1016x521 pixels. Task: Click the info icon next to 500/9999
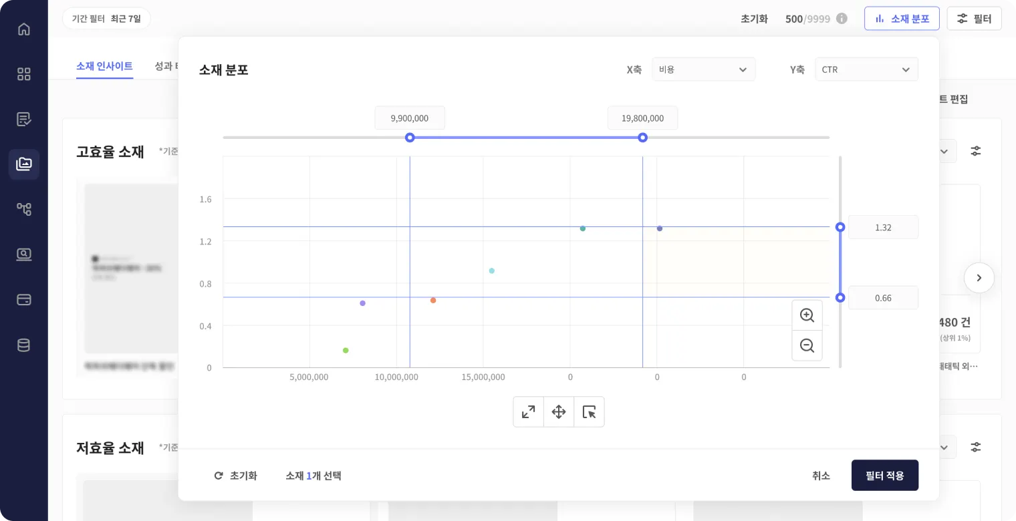point(842,19)
